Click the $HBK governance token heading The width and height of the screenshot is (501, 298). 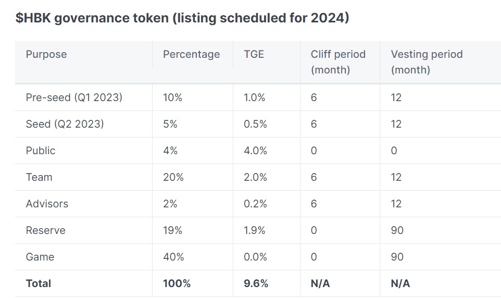(x=182, y=18)
